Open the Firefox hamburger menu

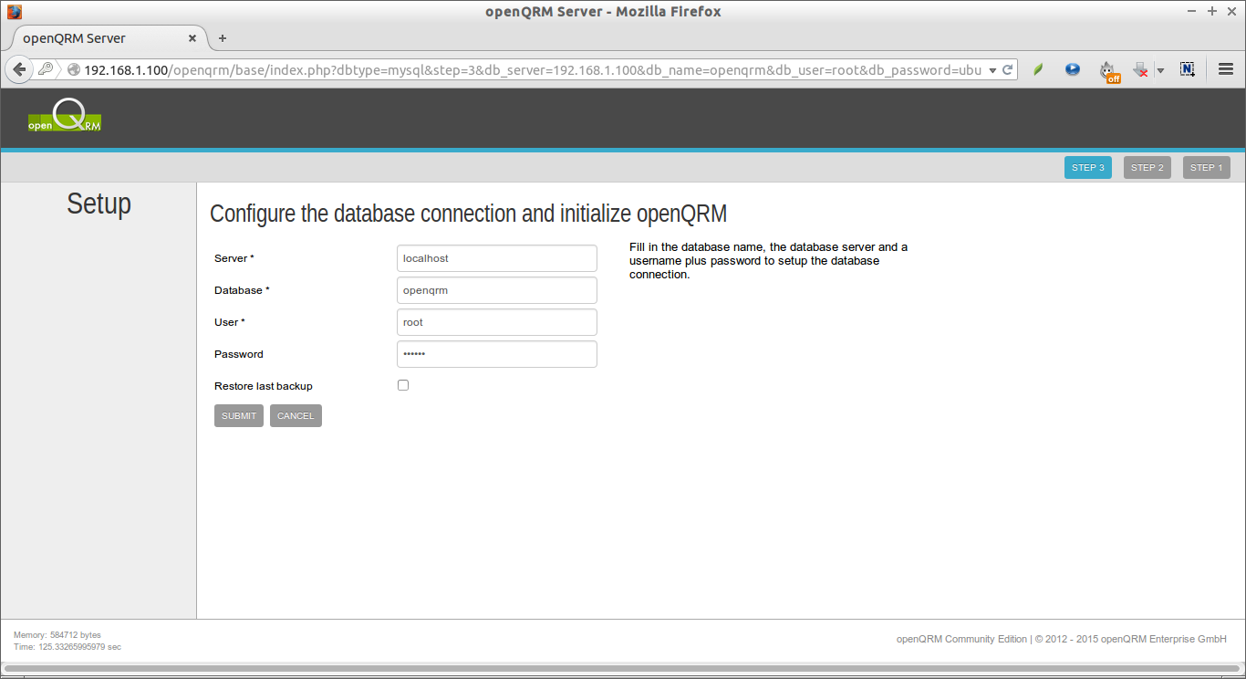[x=1225, y=69]
